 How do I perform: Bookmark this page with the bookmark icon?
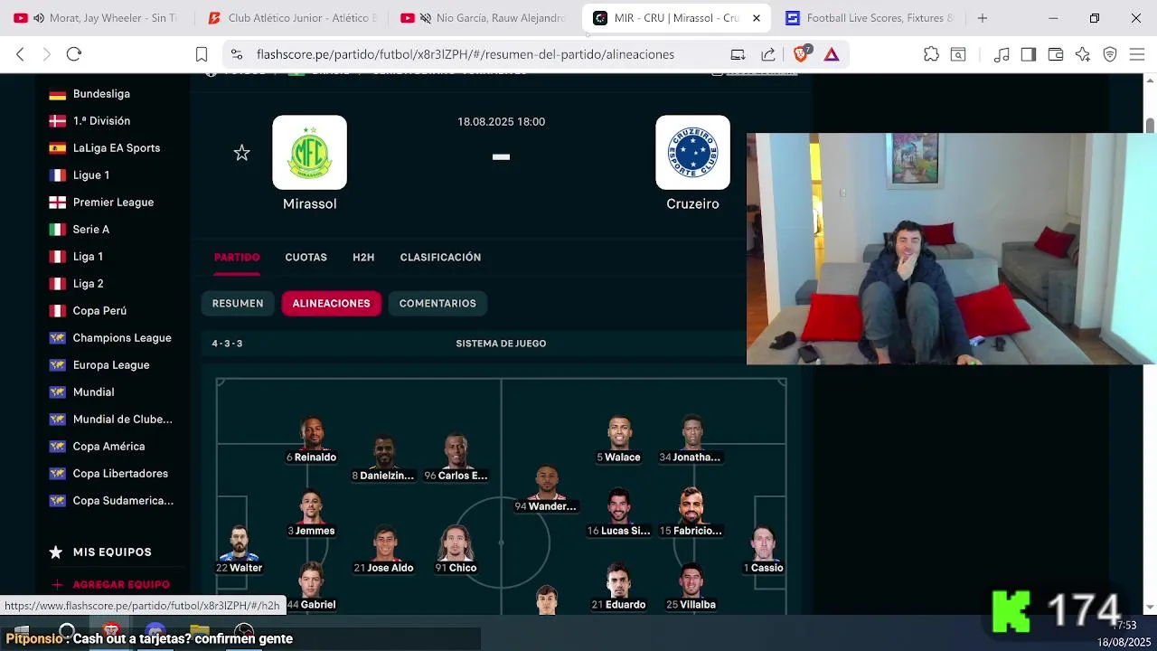pos(202,54)
